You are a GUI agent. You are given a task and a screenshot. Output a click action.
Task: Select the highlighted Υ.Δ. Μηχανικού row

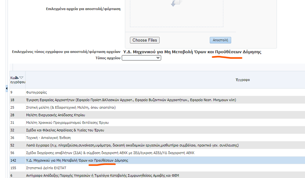tap(77, 160)
